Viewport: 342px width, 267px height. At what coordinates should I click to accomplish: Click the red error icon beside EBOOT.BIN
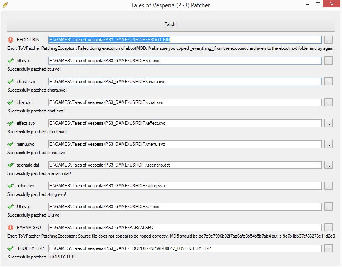(10, 40)
